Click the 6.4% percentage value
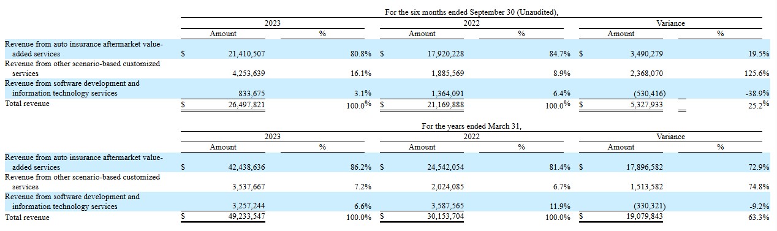 click(x=561, y=94)
